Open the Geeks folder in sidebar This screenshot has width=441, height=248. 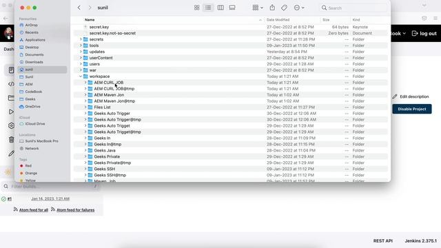tap(30, 99)
